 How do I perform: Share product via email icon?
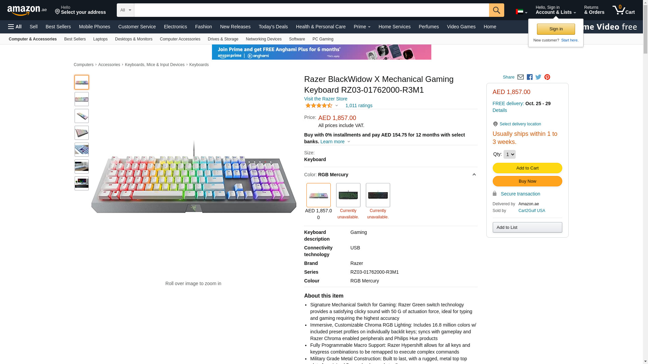point(520,77)
